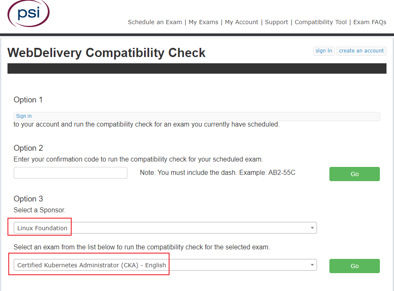
Task: Click the create an account button
Action: [x=361, y=51]
